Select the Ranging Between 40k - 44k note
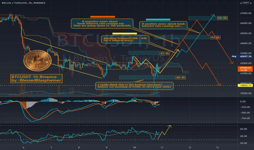 (125, 39)
